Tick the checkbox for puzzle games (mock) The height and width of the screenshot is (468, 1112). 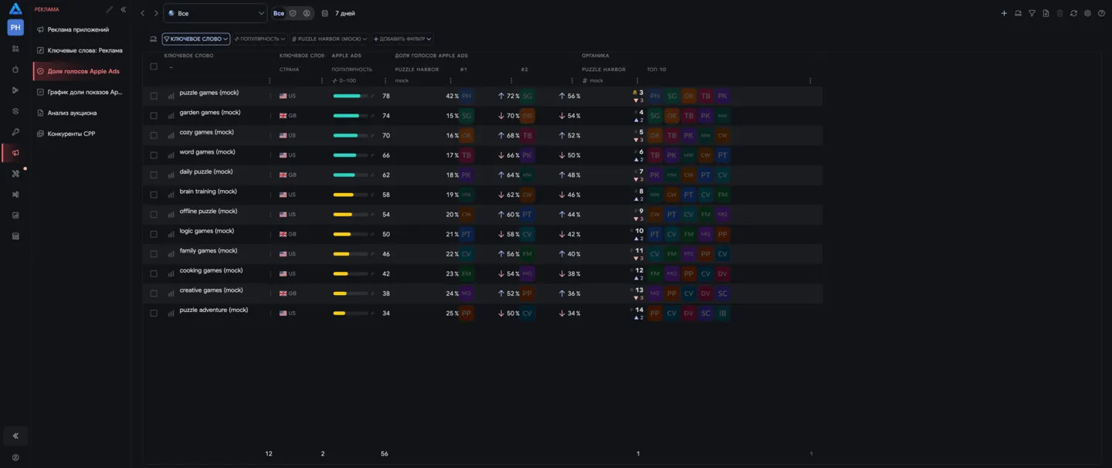[x=154, y=96]
